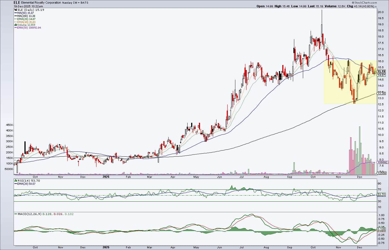Click the 19-Dec-2025 10:22am timestamp

(28, 6)
